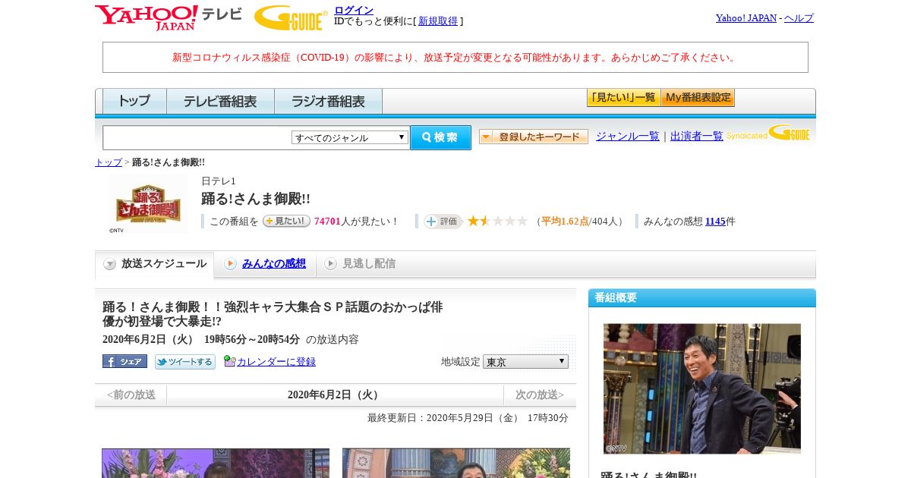Switch to トップ navigation tab
The image size is (911, 478).
[x=134, y=101]
